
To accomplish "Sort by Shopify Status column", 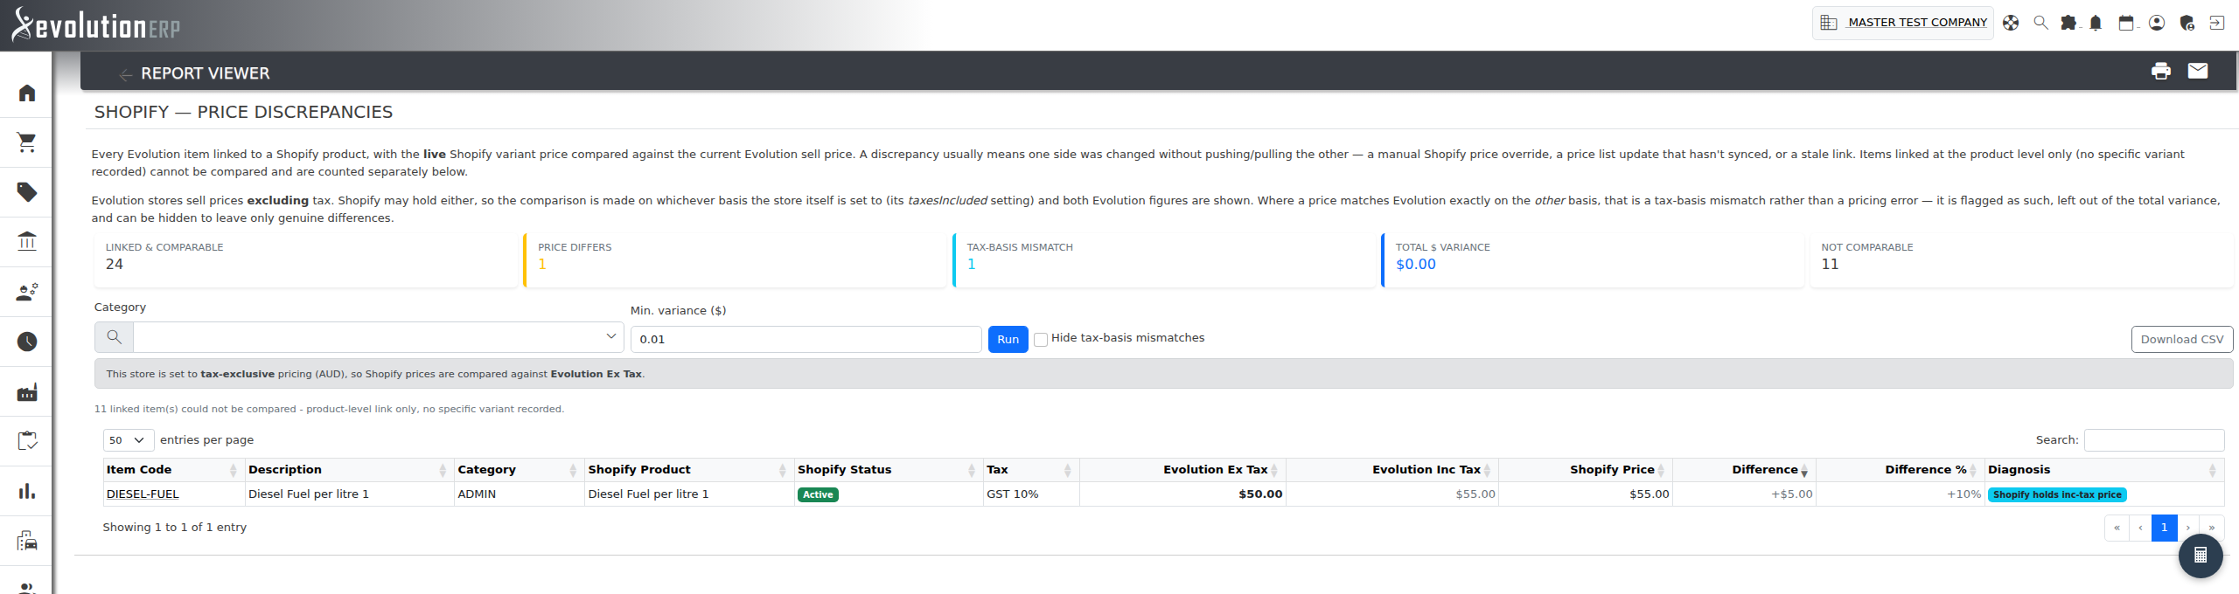I will pyautogui.click(x=888, y=470).
